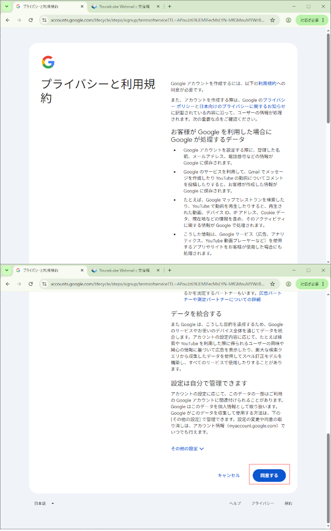Viewport: 331px width, 531px height.
Task: Select the プライバシーと利用規約 tab in lower window
Action: coord(50,270)
